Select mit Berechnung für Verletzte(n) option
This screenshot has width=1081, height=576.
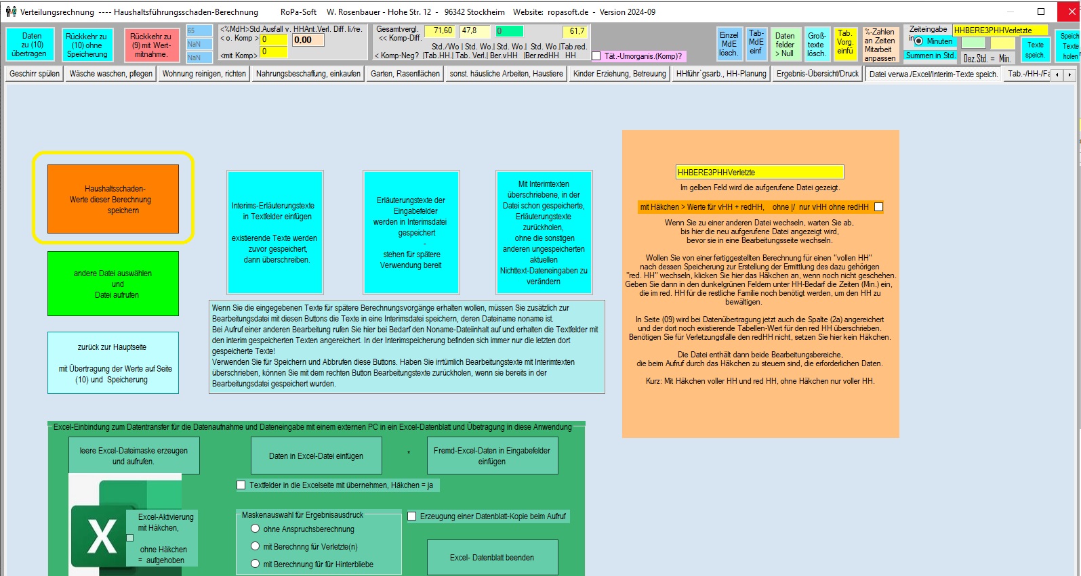point(256,546)
